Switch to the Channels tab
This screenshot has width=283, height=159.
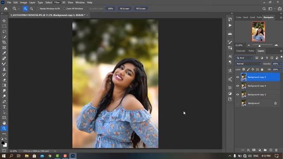pos(241,51)
